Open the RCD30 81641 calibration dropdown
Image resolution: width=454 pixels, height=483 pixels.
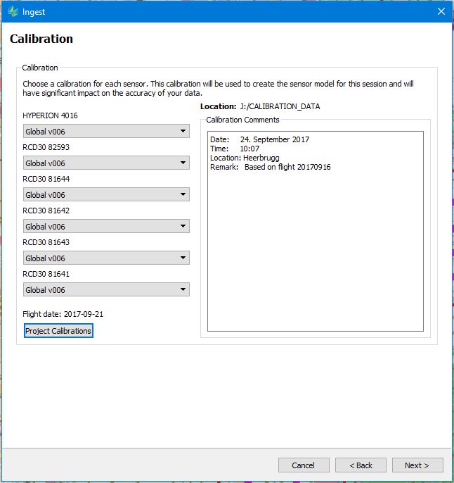click(106, 289)
